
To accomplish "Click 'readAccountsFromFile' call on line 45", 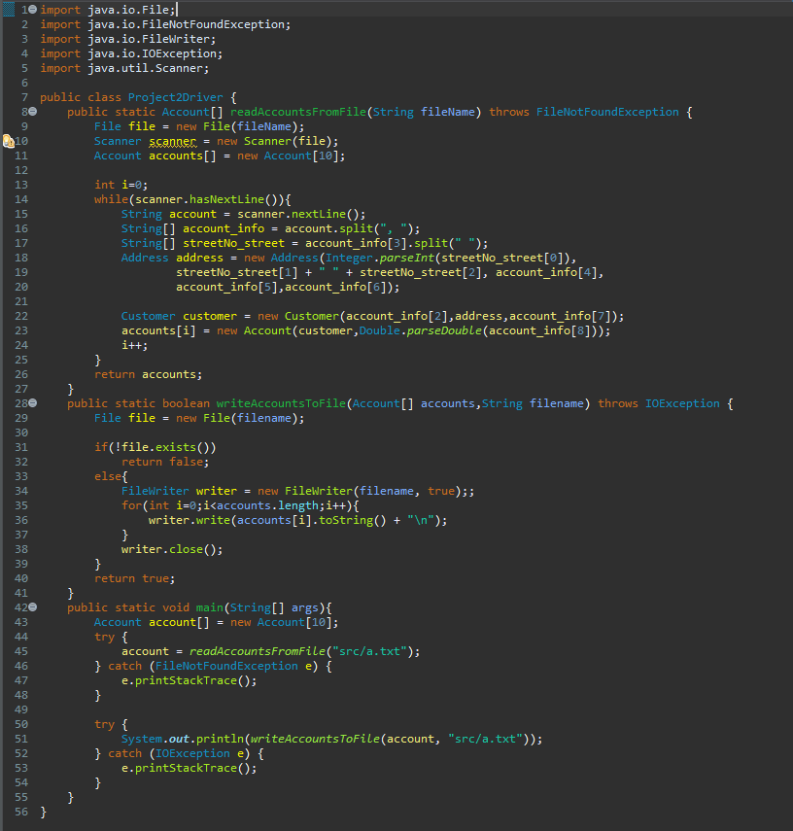I will pos(258,651).
